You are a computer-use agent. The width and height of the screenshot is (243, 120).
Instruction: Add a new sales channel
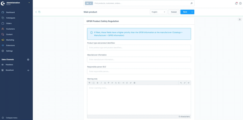(x=28, y=60)
